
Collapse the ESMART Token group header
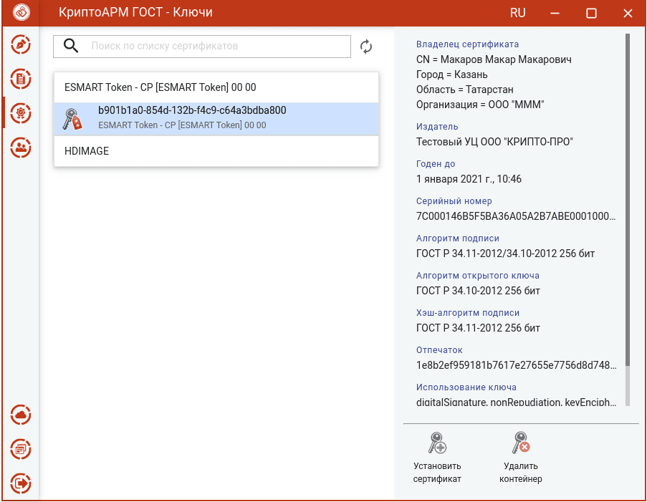point(216,87)
